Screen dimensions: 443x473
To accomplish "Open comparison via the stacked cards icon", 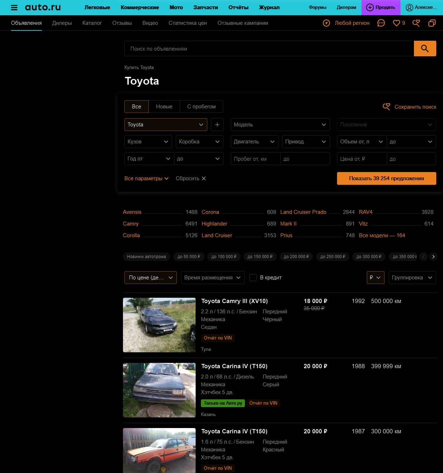I will click(432, 23).
